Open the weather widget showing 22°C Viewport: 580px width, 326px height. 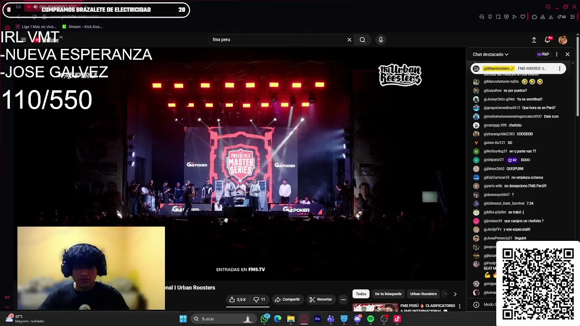pyautogui.click(x=25, y=319)
